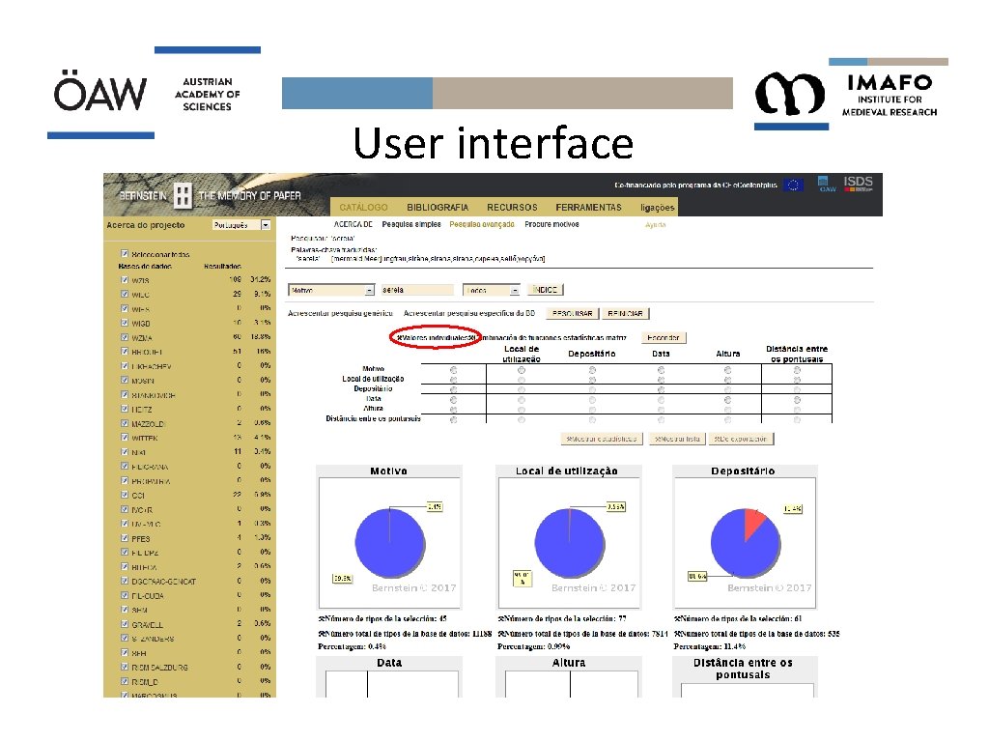The height and width of the screenshot is (742, 989).
Task: Click the Bases de dados column header
Action: tap(145, 267)
